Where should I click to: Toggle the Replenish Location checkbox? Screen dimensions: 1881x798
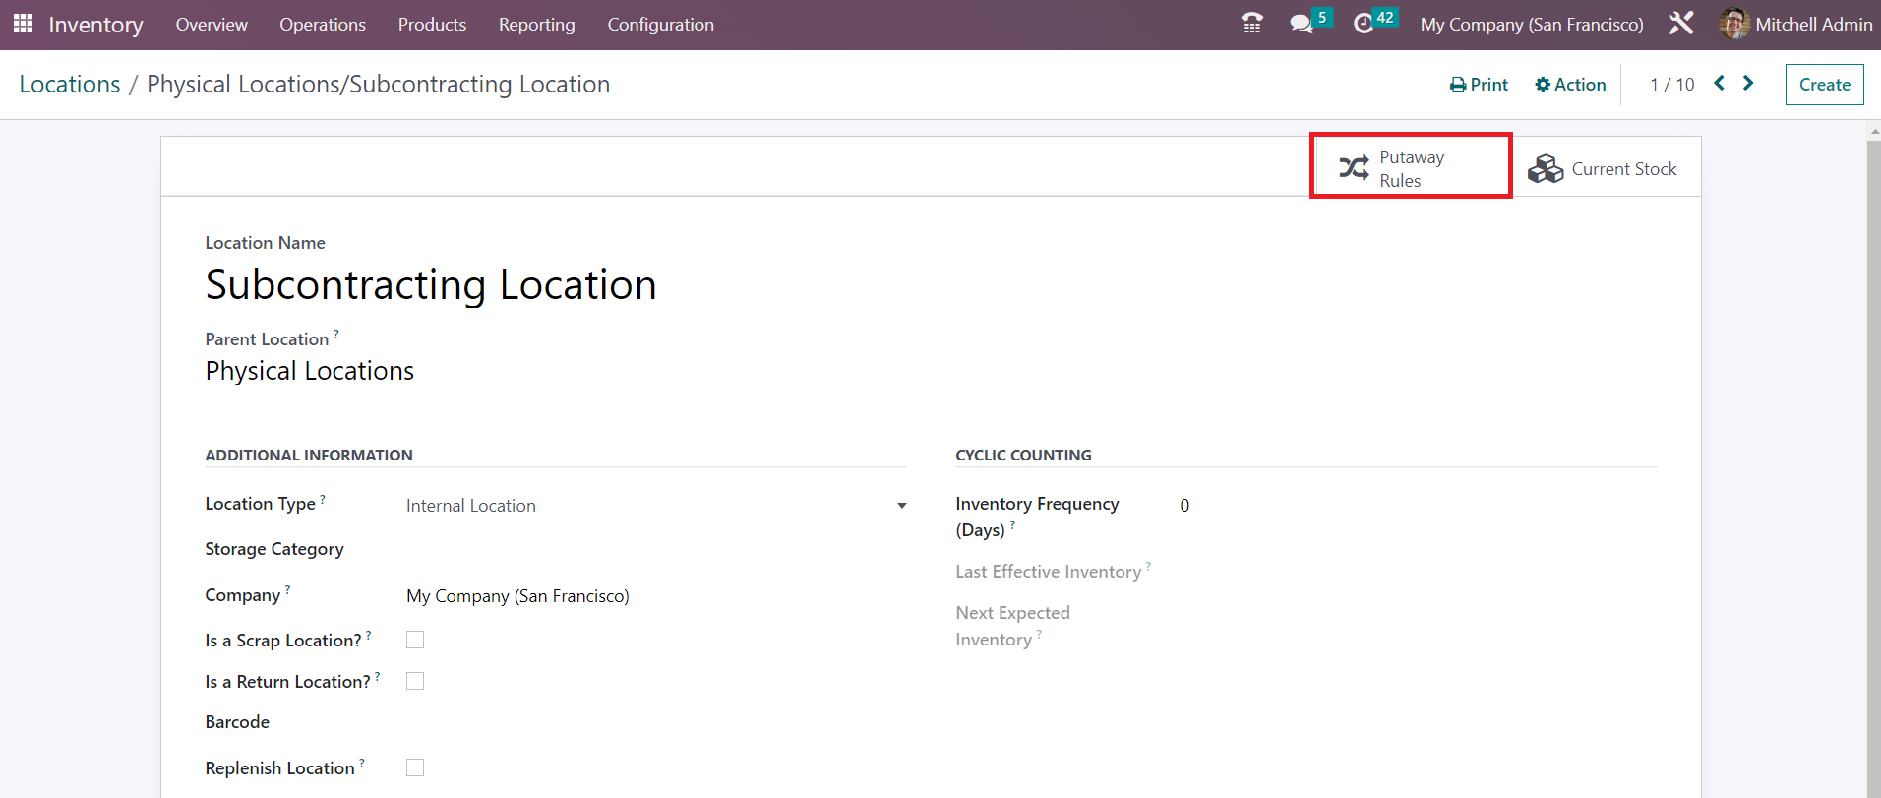(x=415, y=767)
